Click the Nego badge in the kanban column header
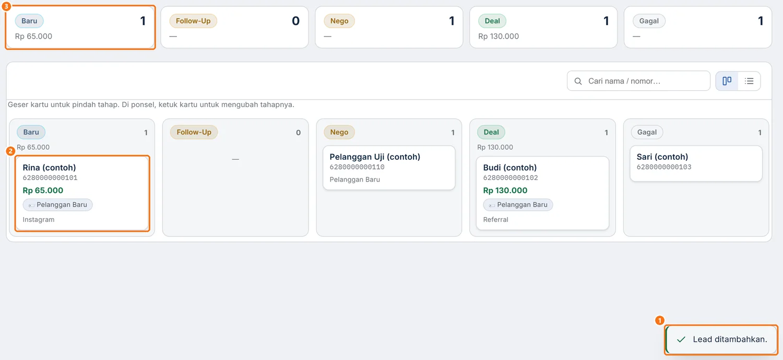This screenshot has width=783, height=360. [x=339, y=132]
